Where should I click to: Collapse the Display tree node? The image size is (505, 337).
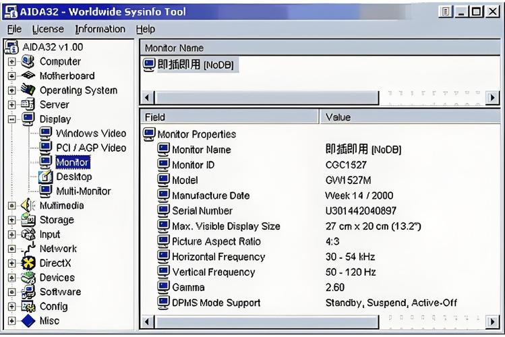pyautogui.click(x=11, y=119)
